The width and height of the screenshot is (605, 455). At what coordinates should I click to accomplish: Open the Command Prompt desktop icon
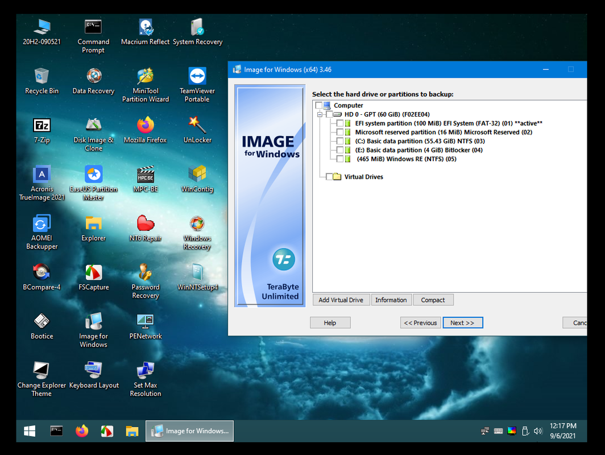point(93,36)
